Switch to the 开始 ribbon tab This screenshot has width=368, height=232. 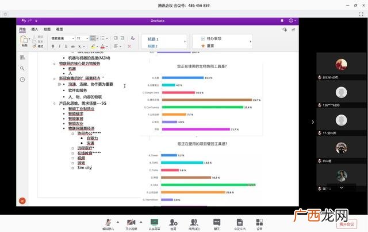tap(22, 29)
